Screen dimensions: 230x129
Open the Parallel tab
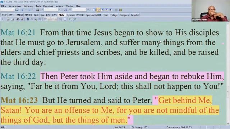click(x=134, y=15)
